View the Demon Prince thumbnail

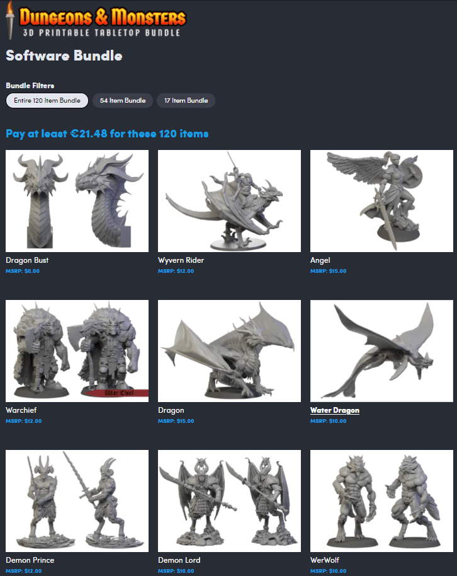(x=77, y=501)
